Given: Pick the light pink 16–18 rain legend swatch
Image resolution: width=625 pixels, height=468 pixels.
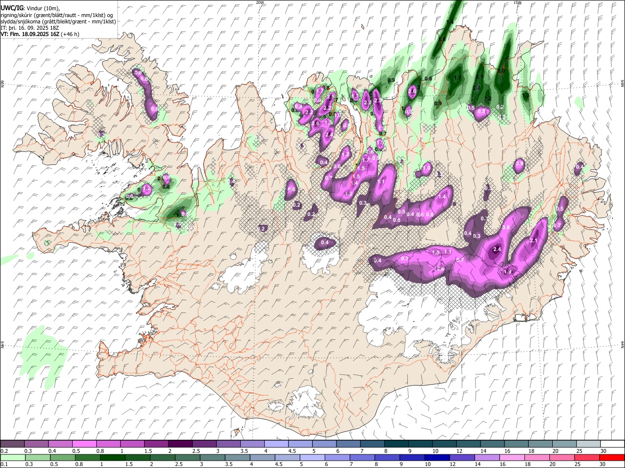Looking at the screenshot, I should point(512,457).
